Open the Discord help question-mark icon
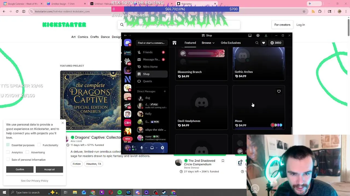 pyautogui.click(x=258, y=35)
